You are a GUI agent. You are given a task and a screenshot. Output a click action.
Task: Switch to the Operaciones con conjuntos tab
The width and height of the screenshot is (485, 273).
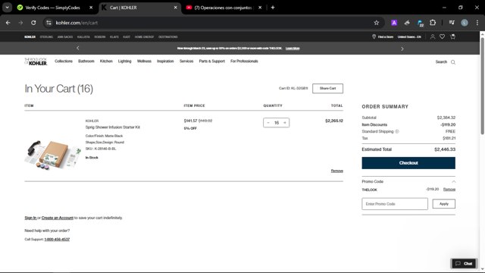click(x=223, y=8)
